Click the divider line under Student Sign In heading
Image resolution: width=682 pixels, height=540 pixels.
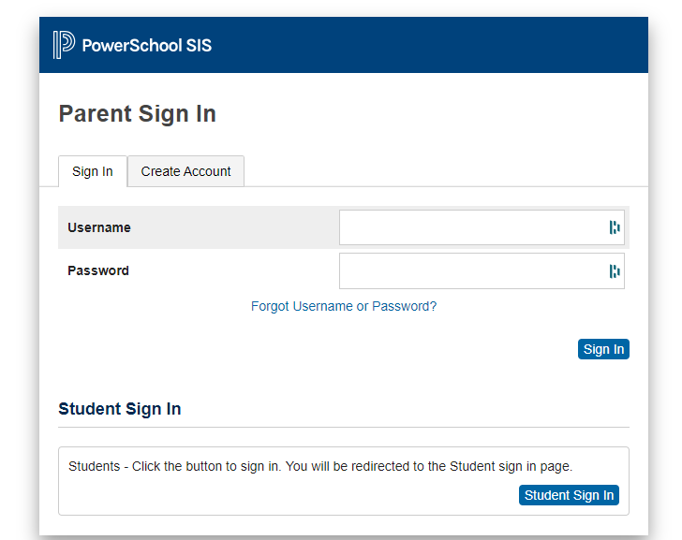click(344, 427)
